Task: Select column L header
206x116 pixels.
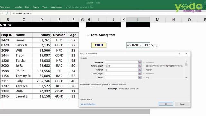Action: (138, 20)
